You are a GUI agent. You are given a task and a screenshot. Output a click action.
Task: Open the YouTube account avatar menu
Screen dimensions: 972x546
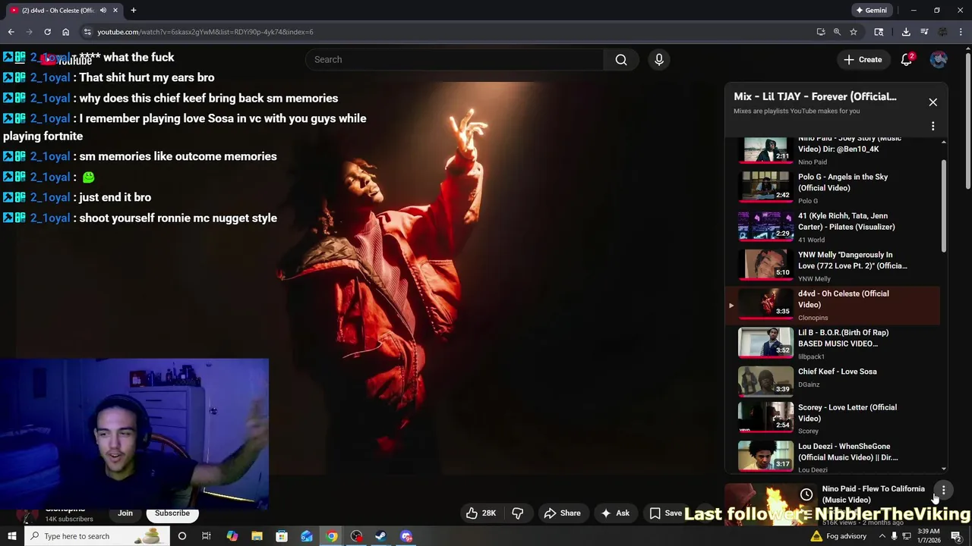[x=939, y=60]
